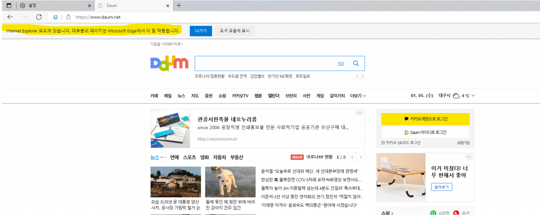Click 카카오계정으로 로그인 button
Image resolution: width=540 pixels, height=215 pixels.
click(425, 119)
